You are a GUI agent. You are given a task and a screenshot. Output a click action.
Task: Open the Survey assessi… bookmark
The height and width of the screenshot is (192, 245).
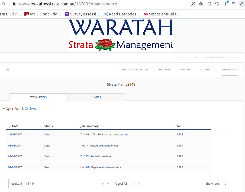pyautogui.click(x=82, y=14)
